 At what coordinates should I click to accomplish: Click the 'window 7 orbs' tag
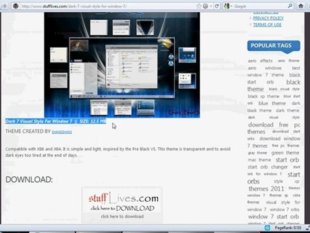[284, 209]
